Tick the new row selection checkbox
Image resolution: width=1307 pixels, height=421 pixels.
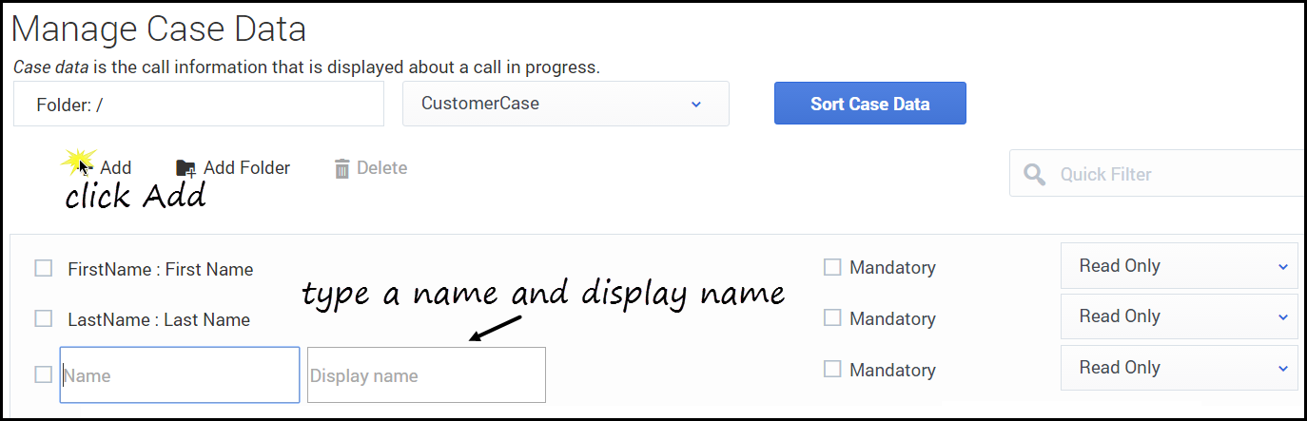43,374
